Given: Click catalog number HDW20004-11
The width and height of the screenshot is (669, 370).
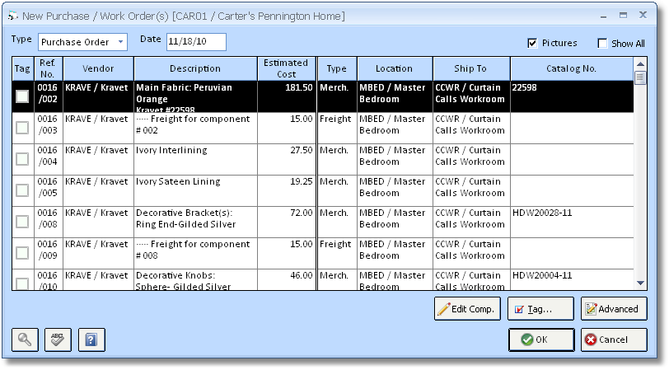Looking at the screenshot, I should (542, 275).
